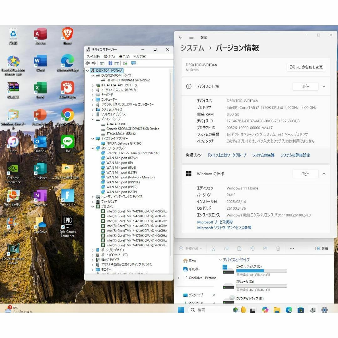Open the hamburger navigation menu in Settings
338x338 pixels.
[x=191, y=37]
